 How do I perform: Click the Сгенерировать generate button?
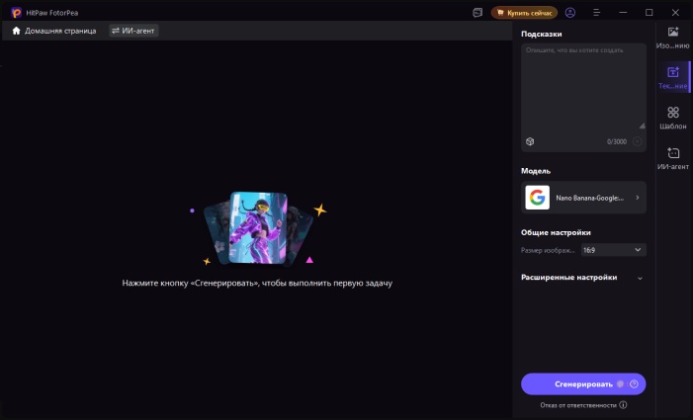pos(583,384)
